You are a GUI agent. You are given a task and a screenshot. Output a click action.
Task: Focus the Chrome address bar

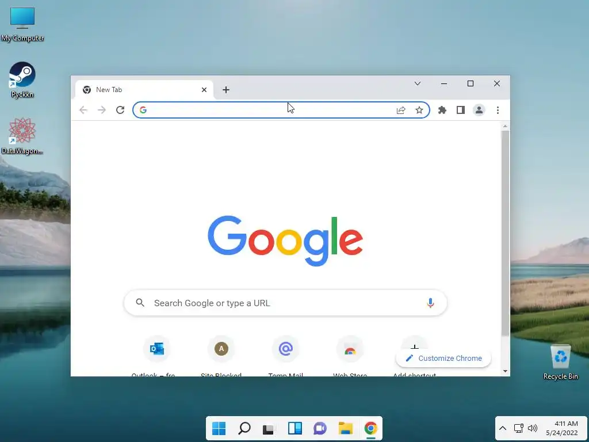pos(281,110)
